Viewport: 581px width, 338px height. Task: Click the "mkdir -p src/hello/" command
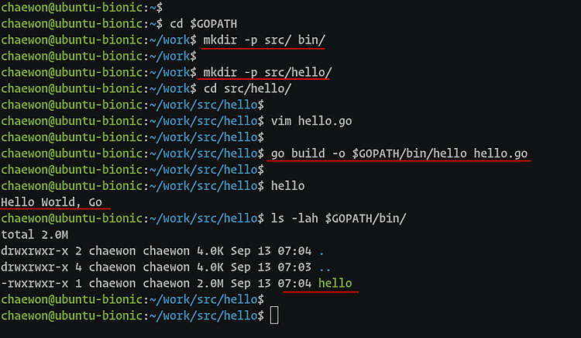[x=267, y=72]
